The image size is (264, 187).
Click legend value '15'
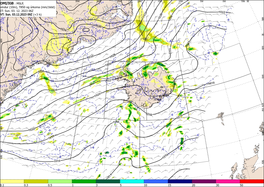[169, 185]
